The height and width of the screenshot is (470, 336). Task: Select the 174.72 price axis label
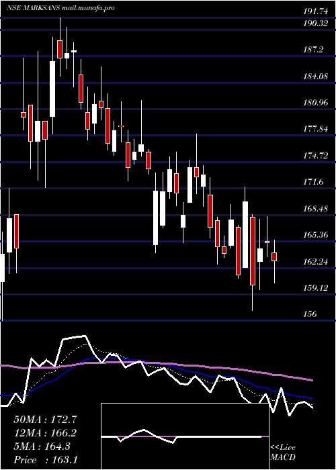pyautogui.click(x=316, y=156)
